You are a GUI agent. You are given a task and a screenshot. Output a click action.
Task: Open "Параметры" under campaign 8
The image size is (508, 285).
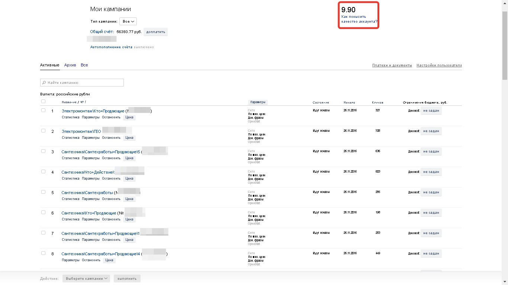tap(71, 260)
